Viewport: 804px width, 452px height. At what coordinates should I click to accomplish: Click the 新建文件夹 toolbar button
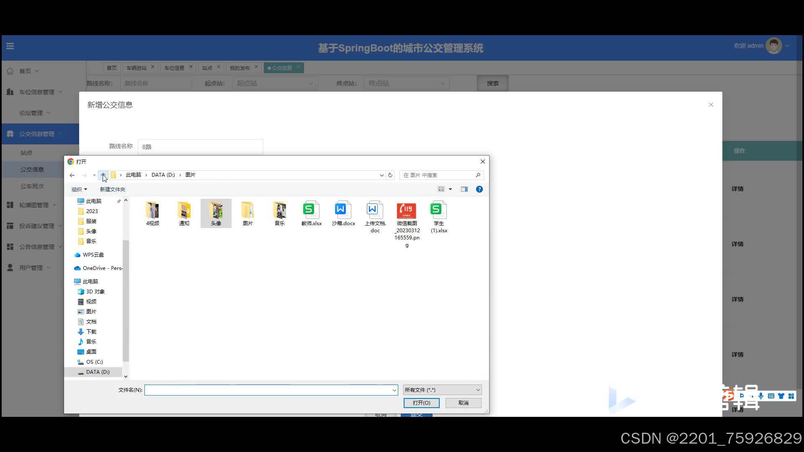(x=112, y=189)
